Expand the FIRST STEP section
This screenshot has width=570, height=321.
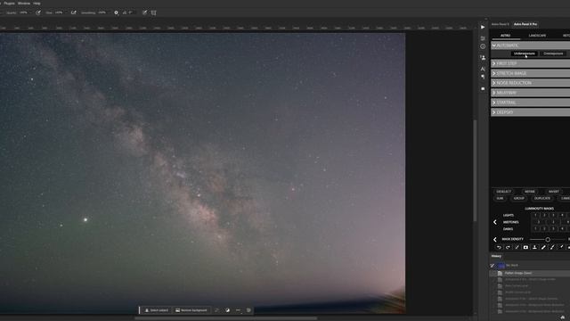[x=531, y=63]
